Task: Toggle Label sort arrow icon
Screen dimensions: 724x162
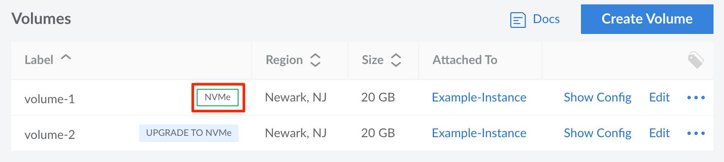Action: (65, 57)
